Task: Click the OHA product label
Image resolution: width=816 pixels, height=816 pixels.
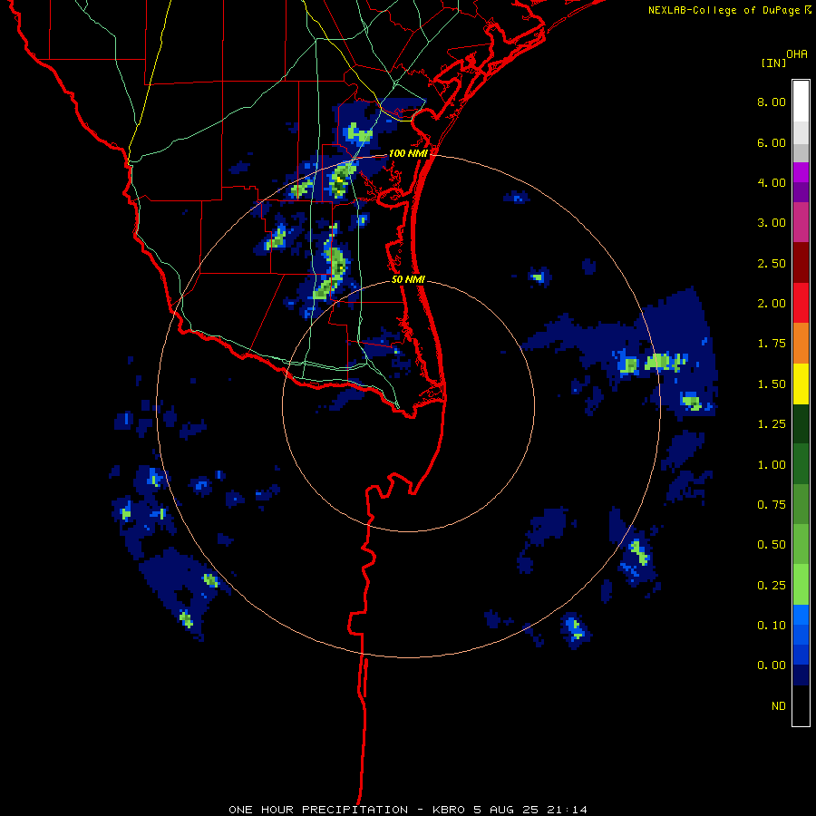Action: (797, 54)
